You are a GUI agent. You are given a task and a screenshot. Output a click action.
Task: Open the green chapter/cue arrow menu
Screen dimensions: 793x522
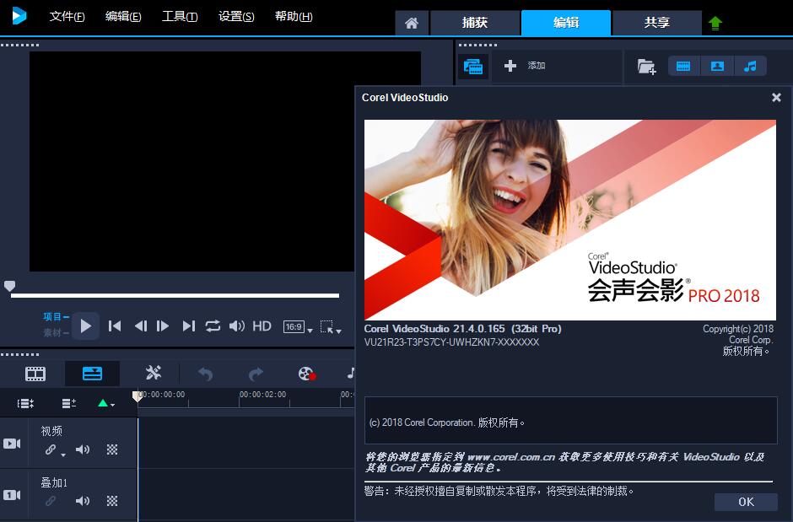[105, 403]
